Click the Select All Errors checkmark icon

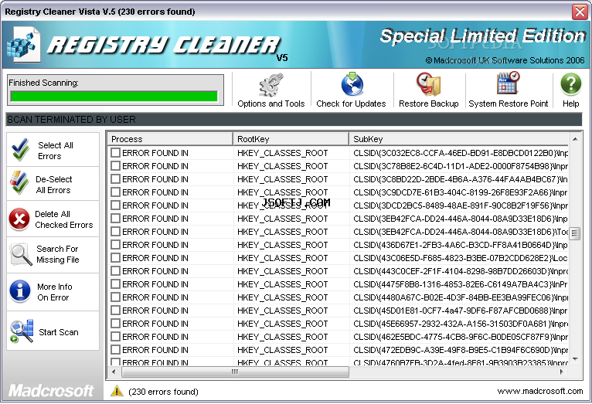20,150
